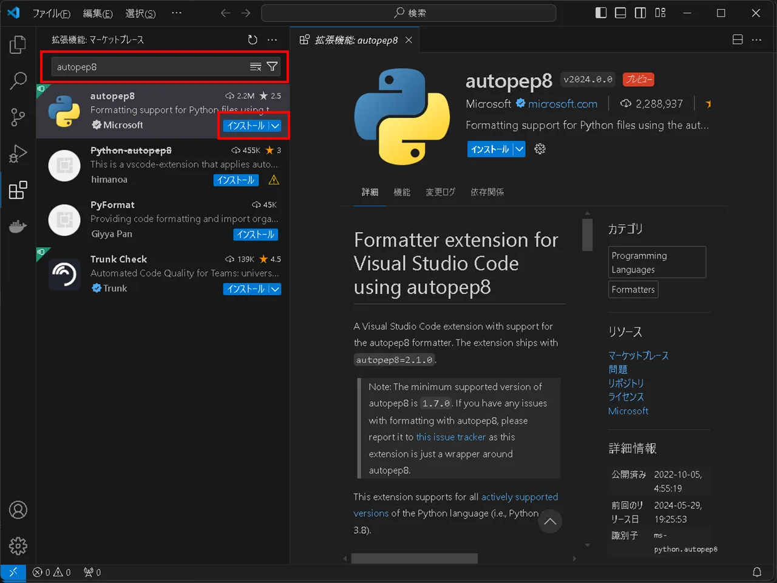The image size is (777, 583).
Task: Switch to the 変更ログ tab
Action: pos(440,192)
